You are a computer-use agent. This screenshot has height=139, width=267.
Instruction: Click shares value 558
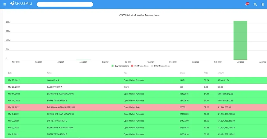coord(181,87)
